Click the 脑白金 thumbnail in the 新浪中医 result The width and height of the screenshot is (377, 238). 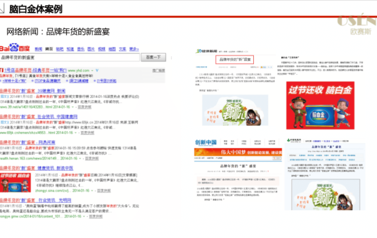click(15, 182)
